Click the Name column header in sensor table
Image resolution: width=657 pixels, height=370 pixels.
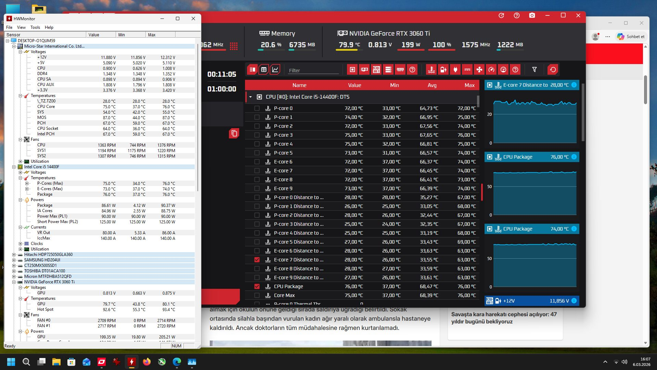pos(299,85)
